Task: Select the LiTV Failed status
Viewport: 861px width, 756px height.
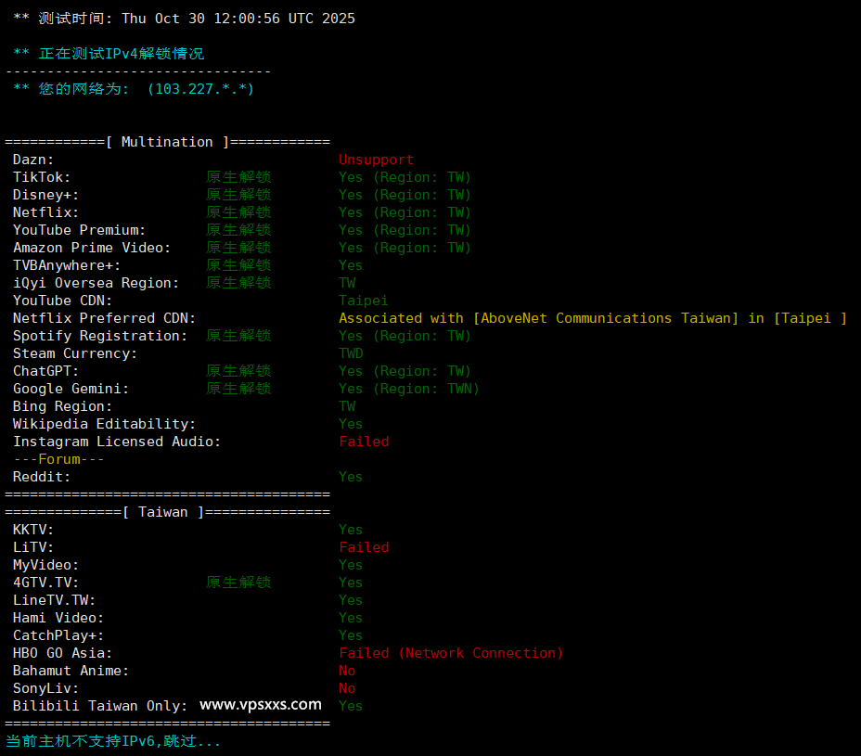Action: tap(364, 547)
